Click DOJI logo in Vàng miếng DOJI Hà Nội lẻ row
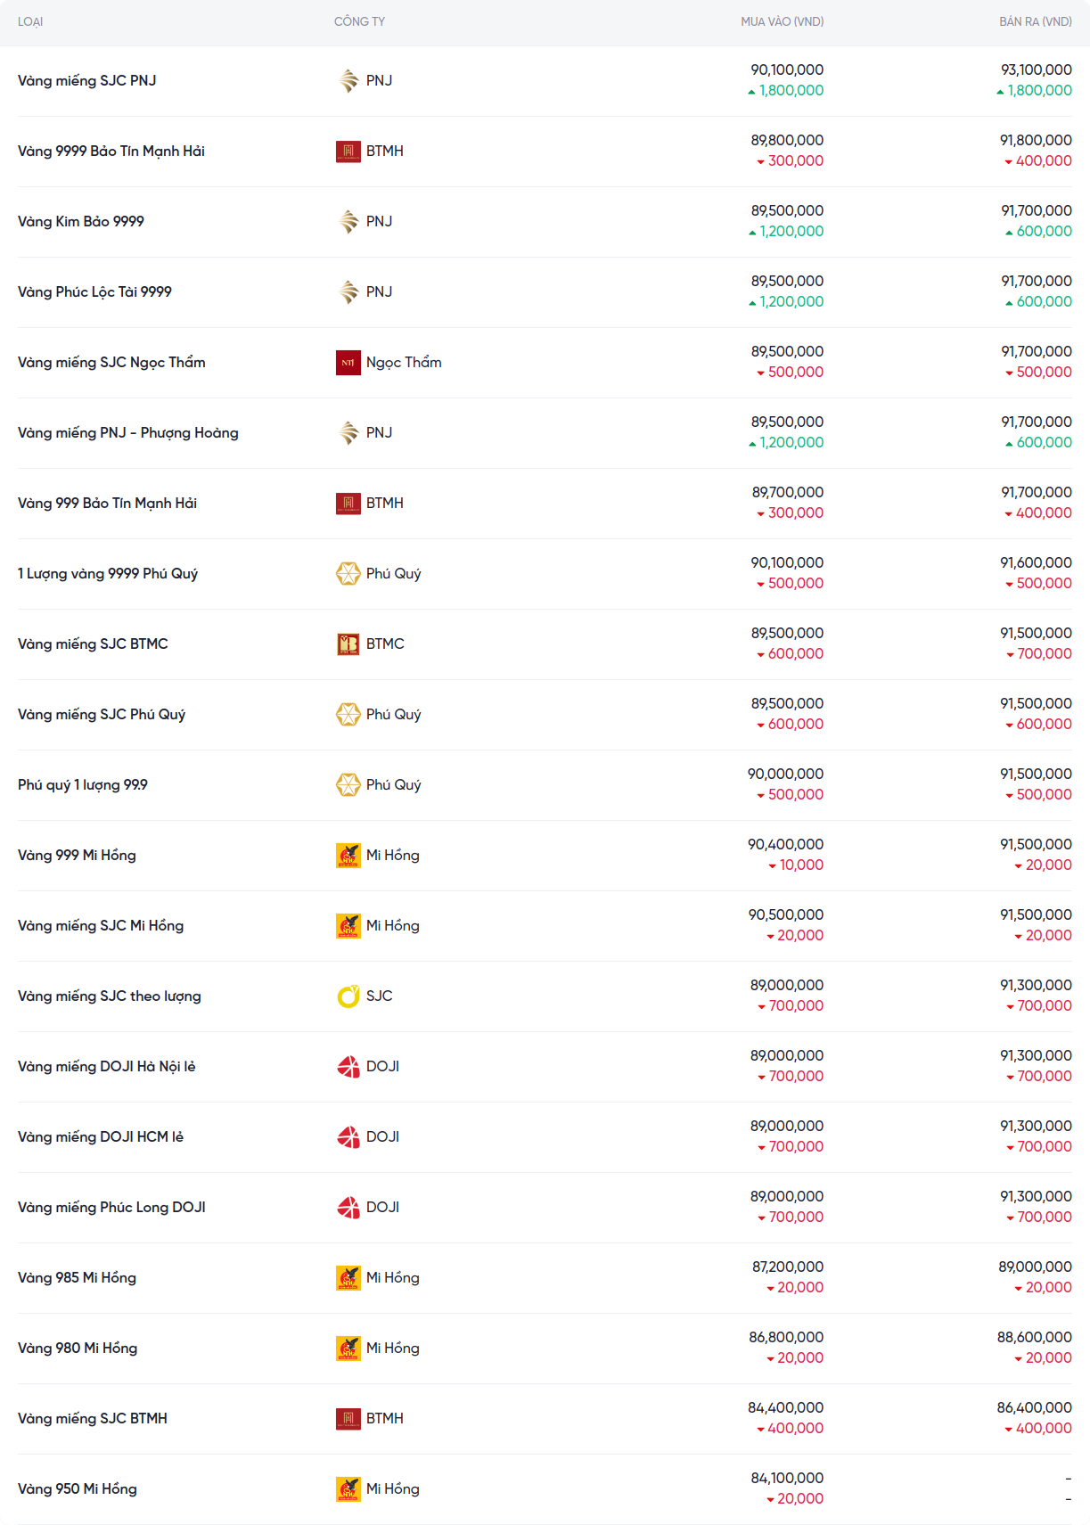Image resolution: width=1090 pixels, height=1525 pixels. coord(348,1067)
